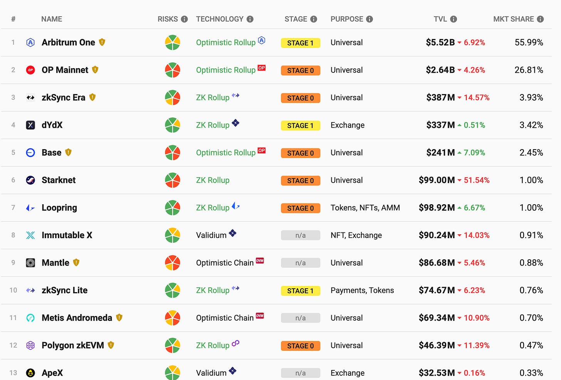Viewport: 561px width, 380px height.
Task: Click the 51.54% change for Starknet
Action: [x=477, y=180]
